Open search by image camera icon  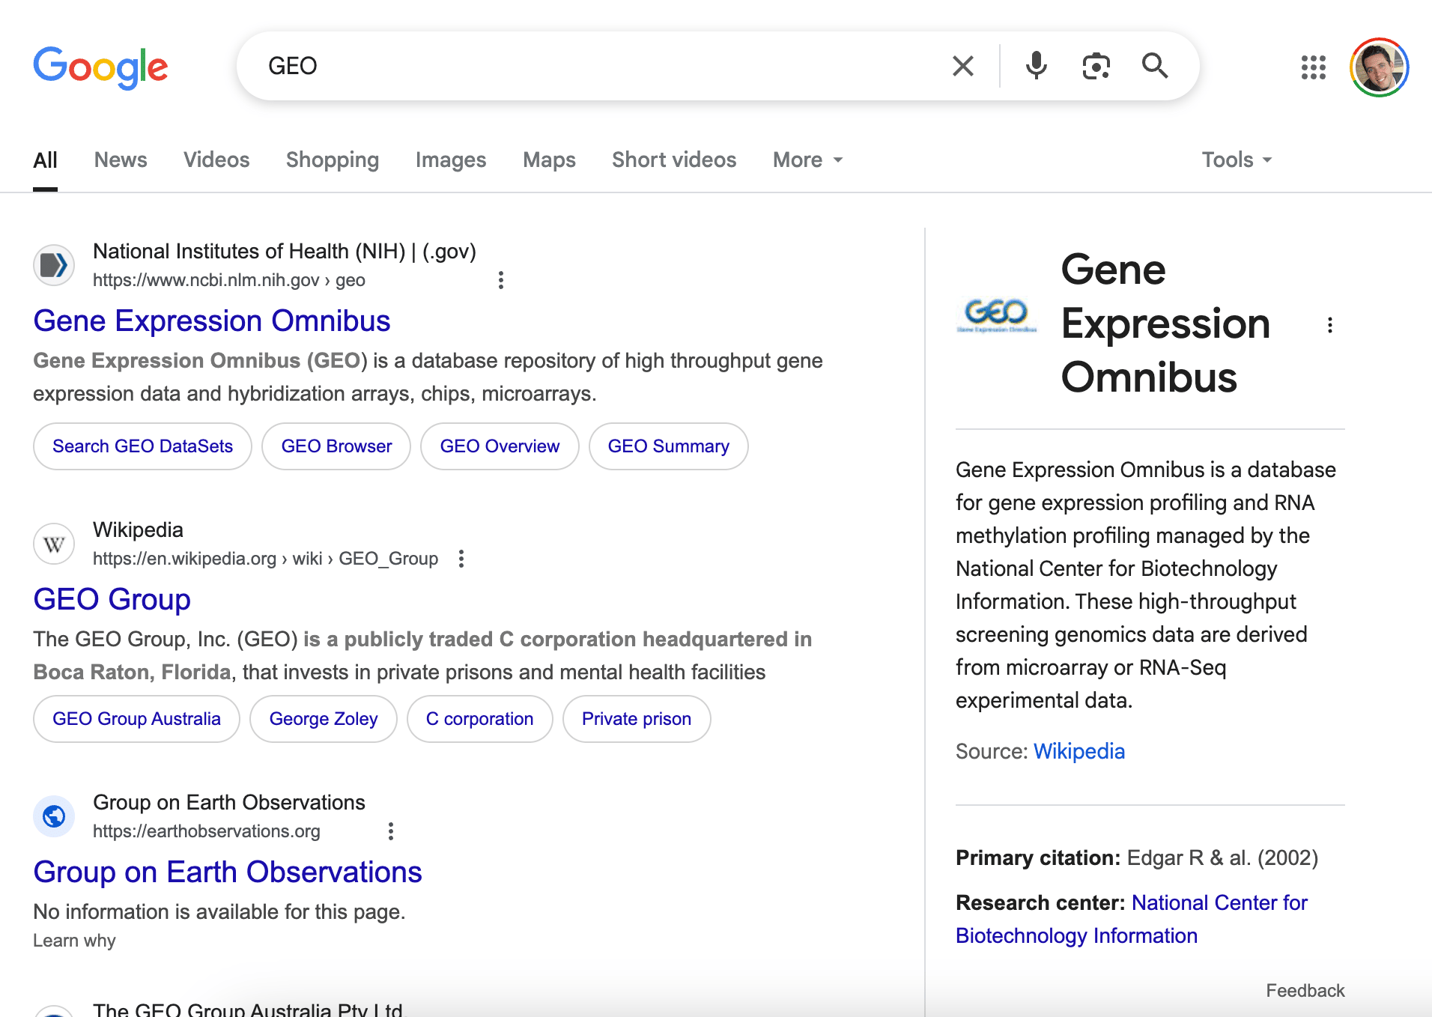1096,66
